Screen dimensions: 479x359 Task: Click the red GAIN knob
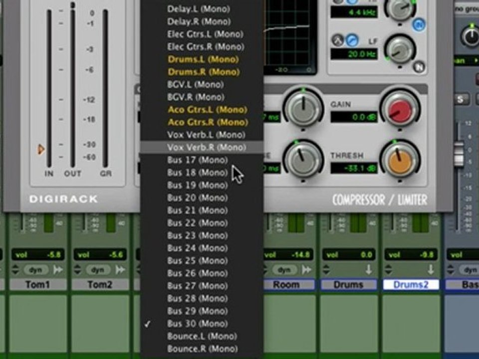click(400, 110)
